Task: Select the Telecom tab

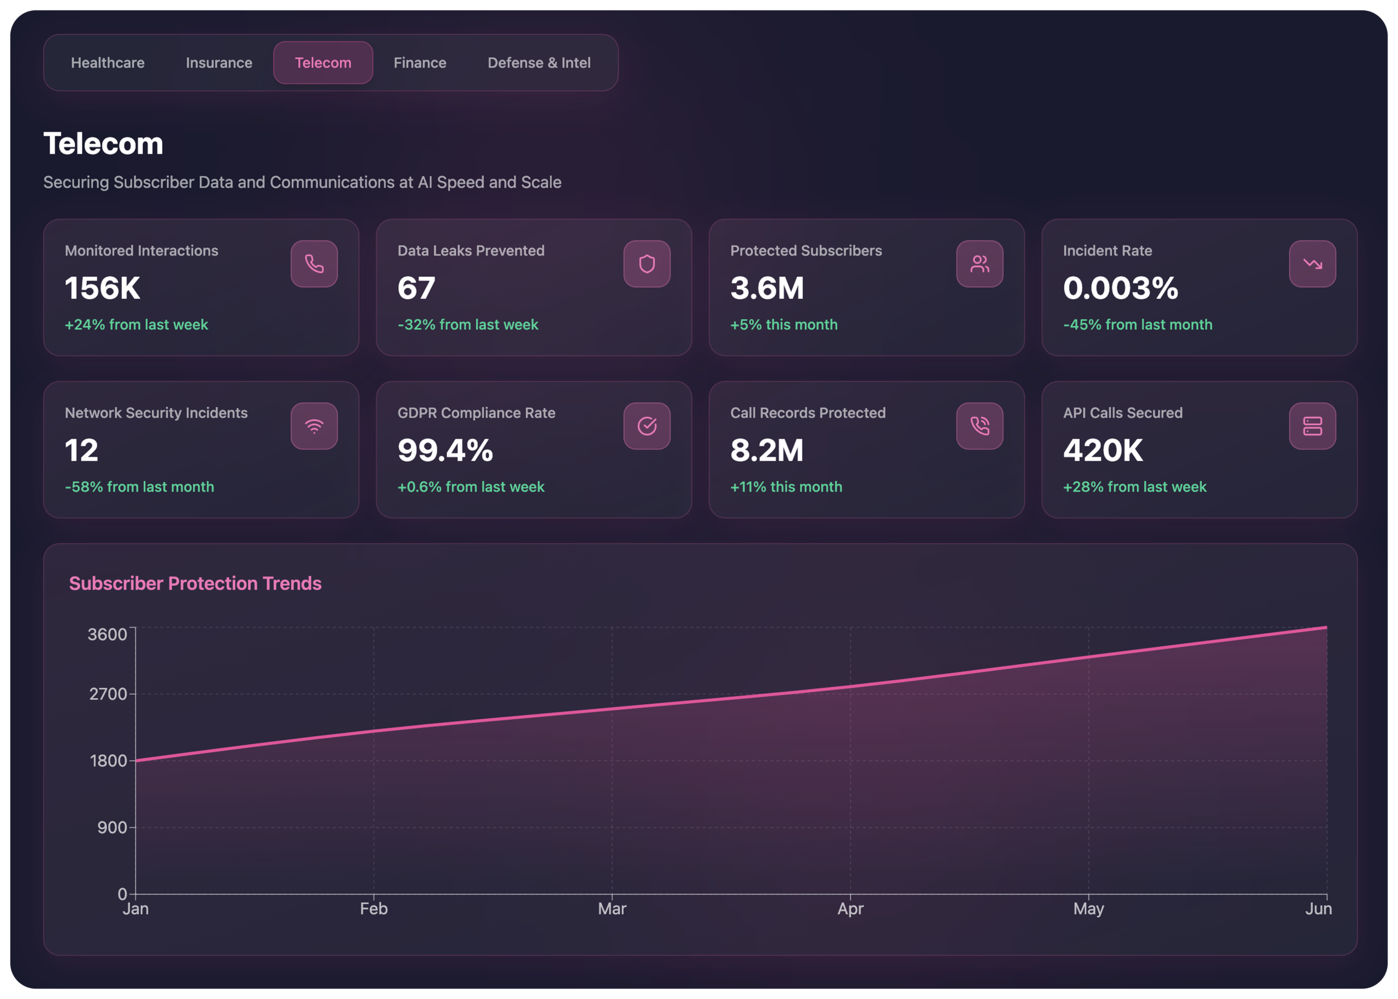Action: point(323,63)
